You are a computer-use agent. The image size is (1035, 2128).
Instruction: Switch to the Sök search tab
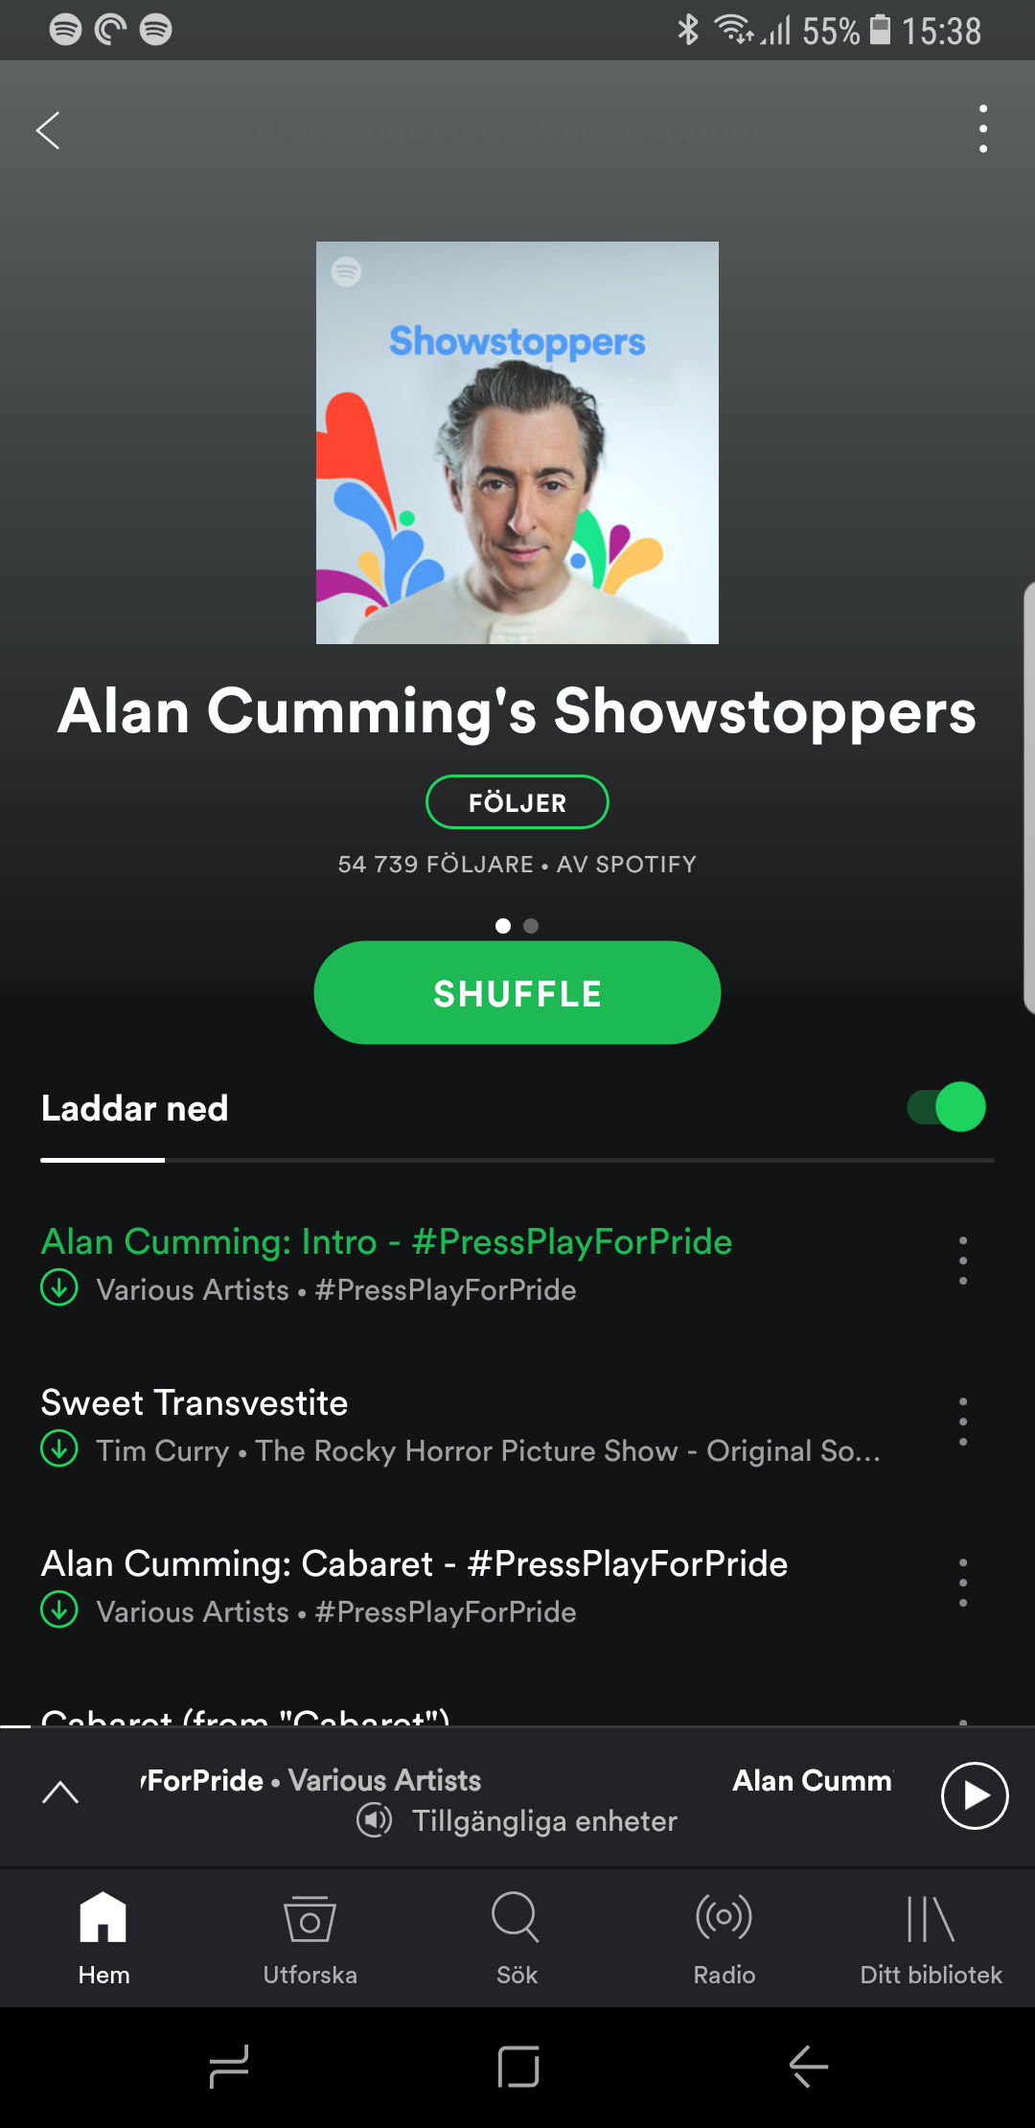[517, 1938]
